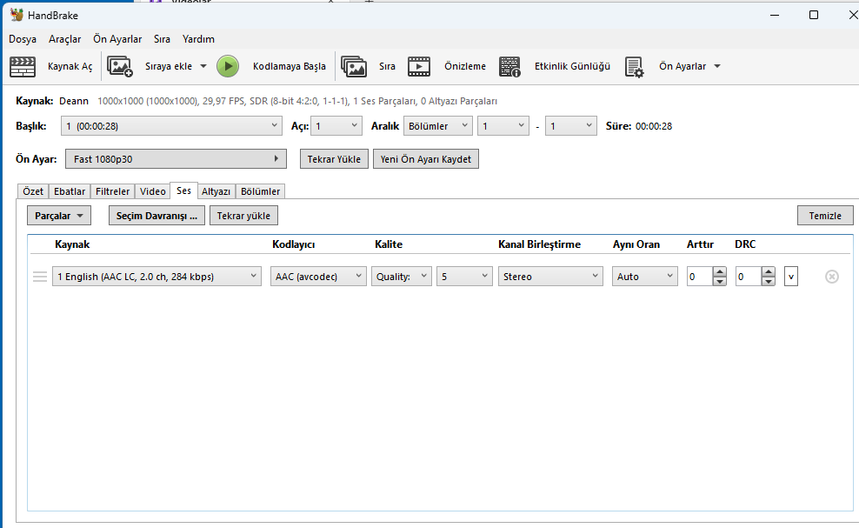
Task: Start encoding with the green play icon
Action: pyautogui.click(x=228, y=66)
